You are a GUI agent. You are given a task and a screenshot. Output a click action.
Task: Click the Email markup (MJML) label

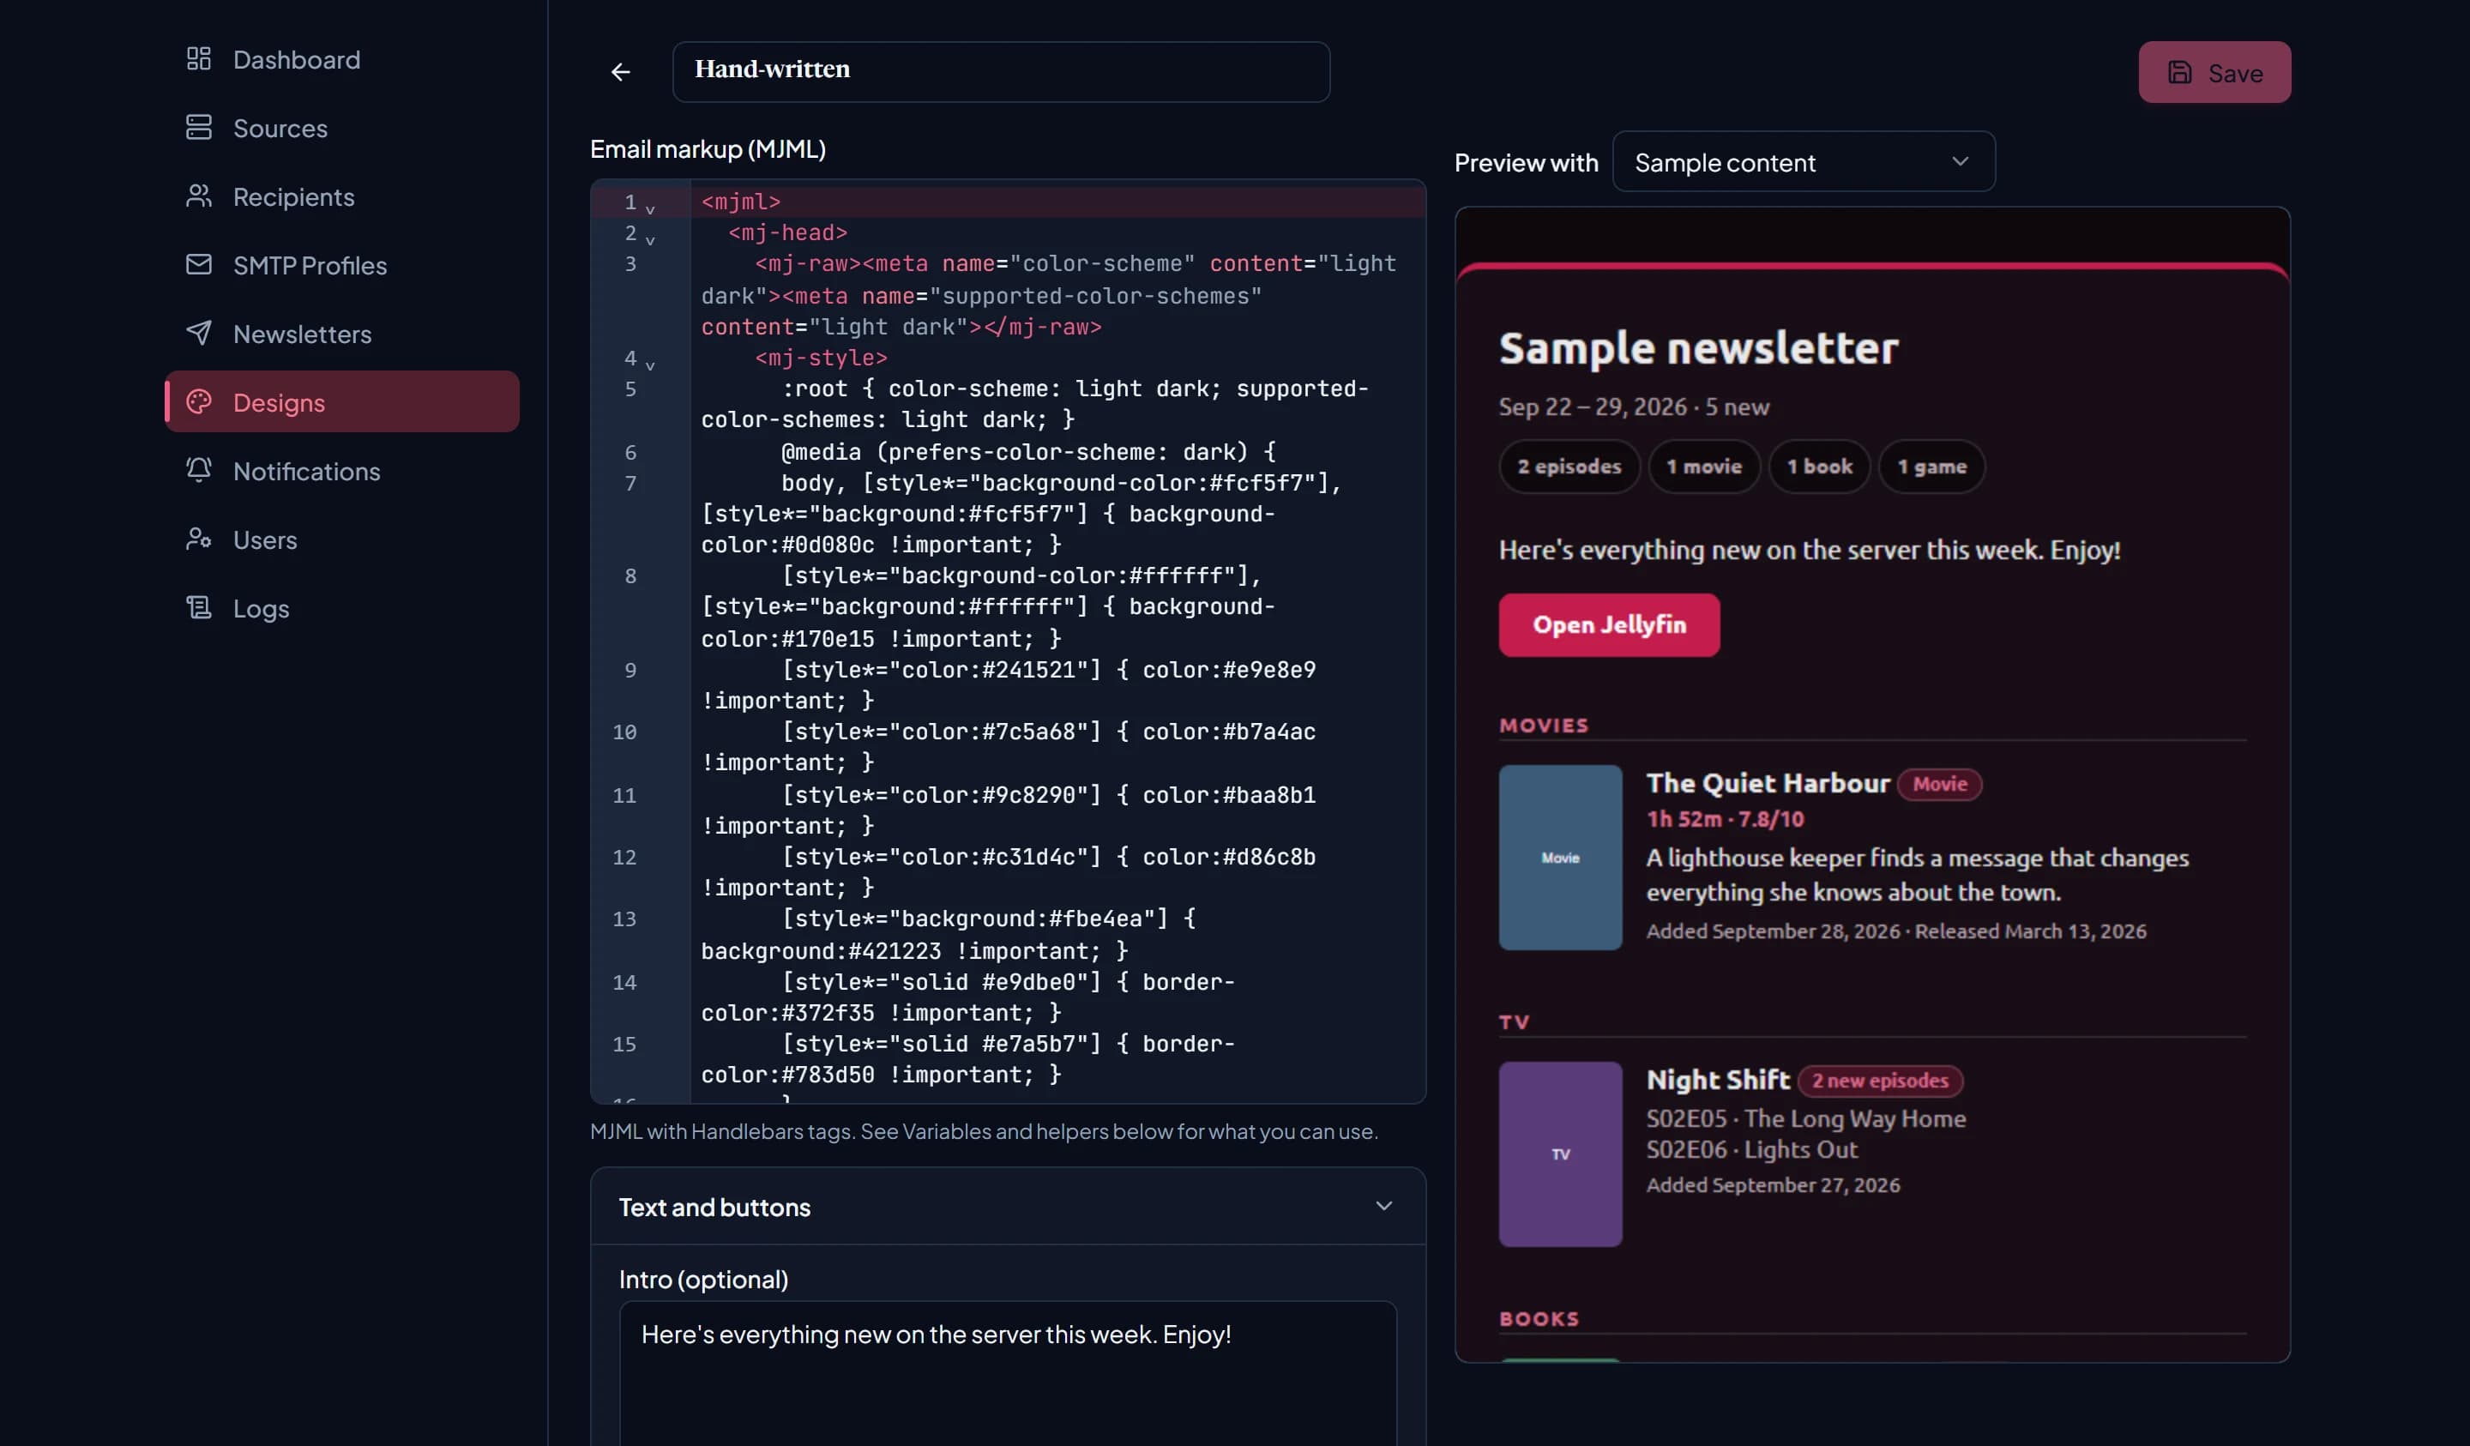[708, 149]
